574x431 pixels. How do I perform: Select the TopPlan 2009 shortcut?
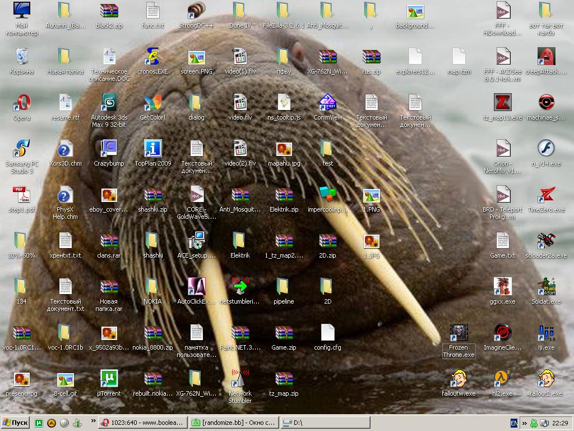tap(152, 149)
